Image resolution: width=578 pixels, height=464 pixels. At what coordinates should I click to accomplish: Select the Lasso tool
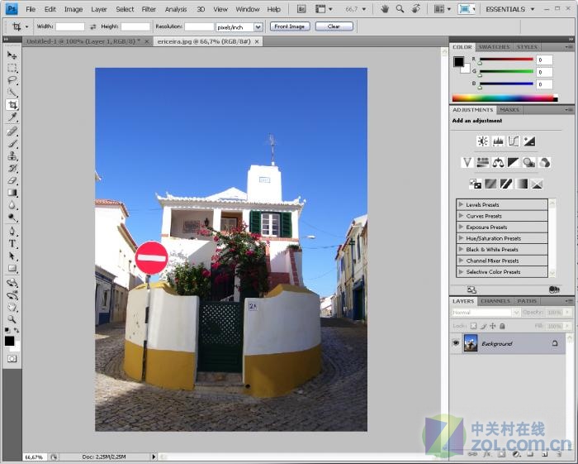click(12, 80)
